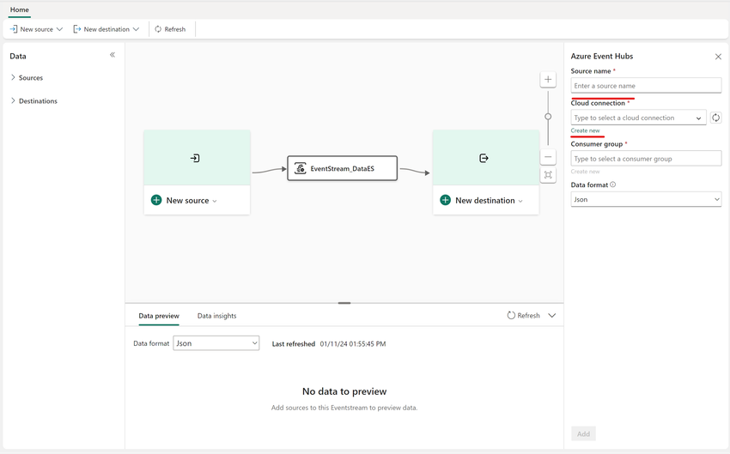Click the fit-to-view canvas button

point(548,175)
